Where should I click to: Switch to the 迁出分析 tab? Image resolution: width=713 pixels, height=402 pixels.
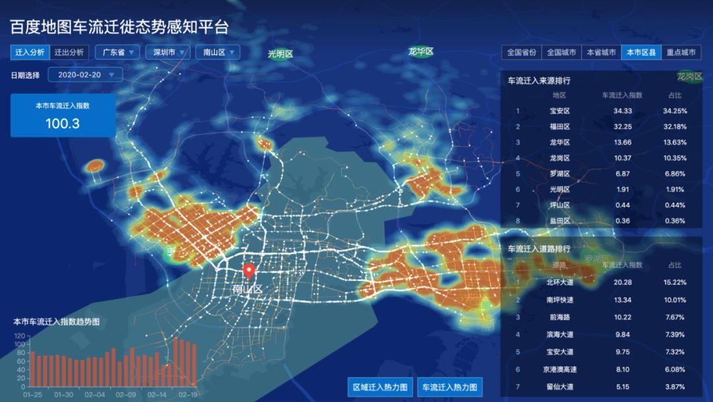pos(69,51)
